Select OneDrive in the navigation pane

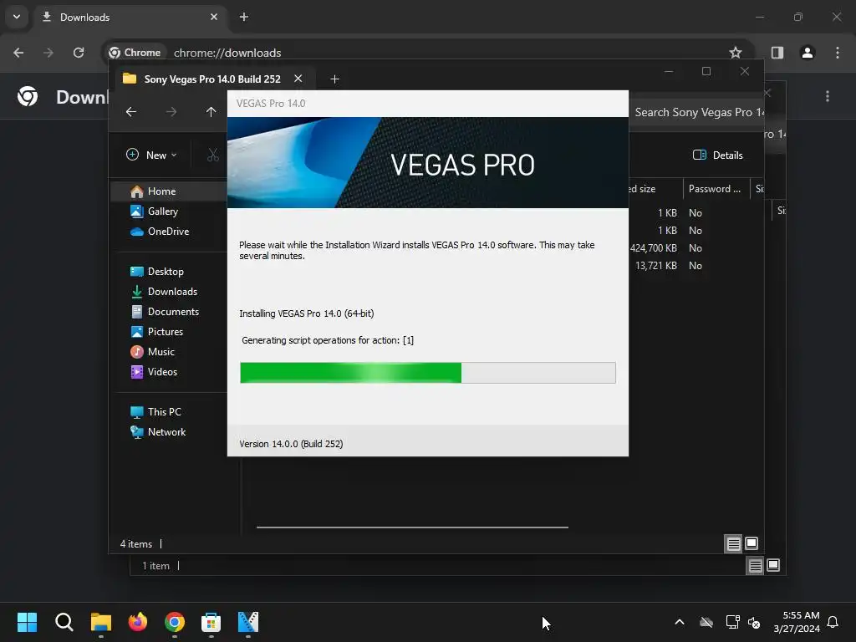pos(168,232)
